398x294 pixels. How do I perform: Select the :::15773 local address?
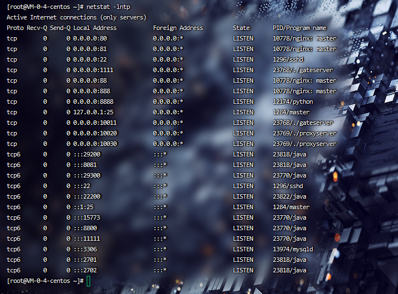click(88, 217)
